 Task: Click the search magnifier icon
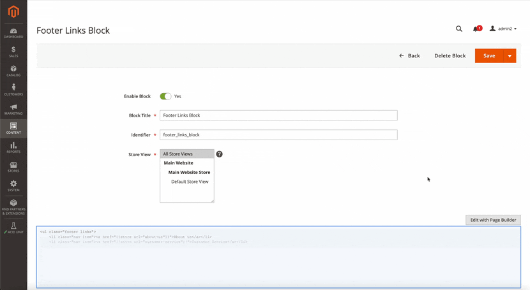tap(458, 29)
